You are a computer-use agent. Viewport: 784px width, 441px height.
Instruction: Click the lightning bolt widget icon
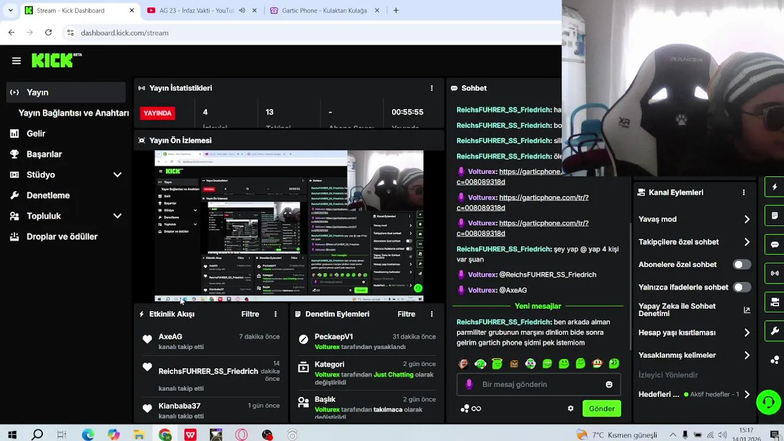pos(775,187)
